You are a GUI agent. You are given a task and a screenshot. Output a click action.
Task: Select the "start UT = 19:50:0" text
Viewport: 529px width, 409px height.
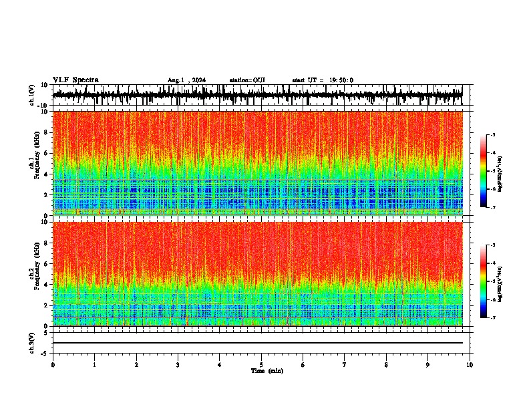point(323,80)
